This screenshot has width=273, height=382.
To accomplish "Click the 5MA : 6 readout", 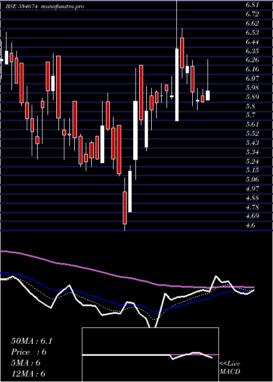I will pyautogui.click(x=26, y=363).
